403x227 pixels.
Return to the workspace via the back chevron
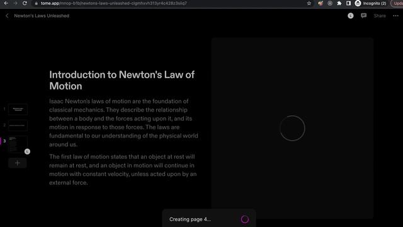point(7,16)
